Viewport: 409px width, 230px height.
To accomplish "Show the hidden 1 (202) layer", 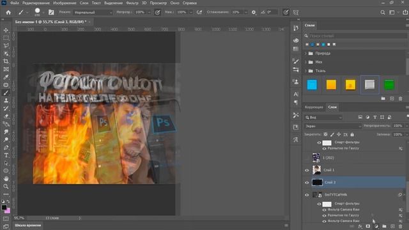I will coord(307,158).
